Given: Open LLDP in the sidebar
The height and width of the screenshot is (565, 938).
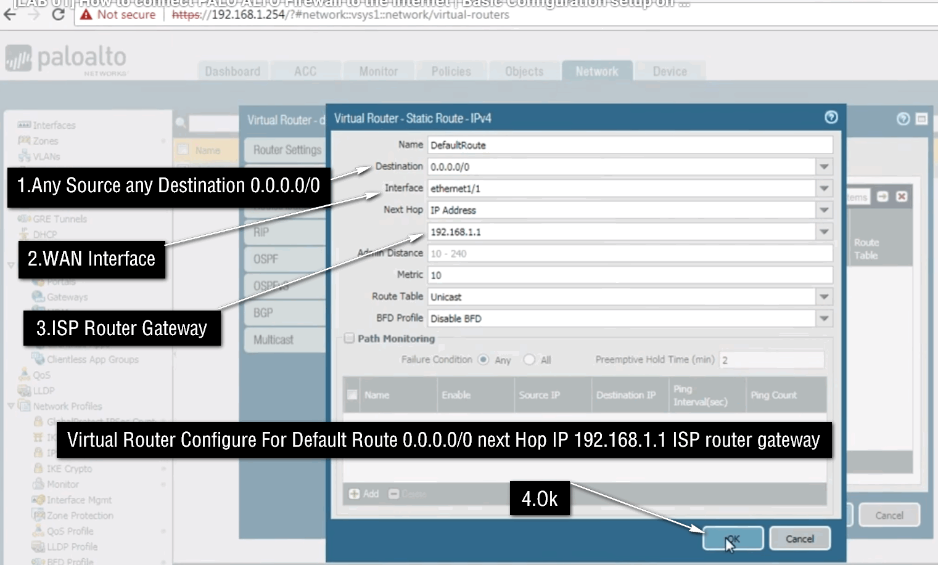Looking at the screenshot, I should click(x=43, y=391).
